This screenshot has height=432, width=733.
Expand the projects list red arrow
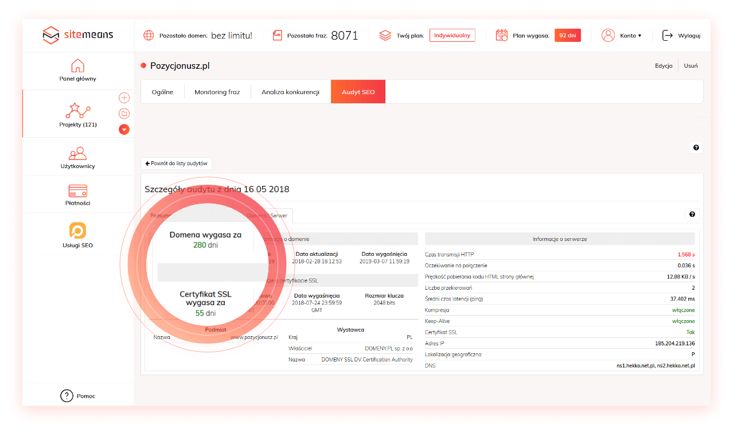pyautogui.click(x=124, y=130)
